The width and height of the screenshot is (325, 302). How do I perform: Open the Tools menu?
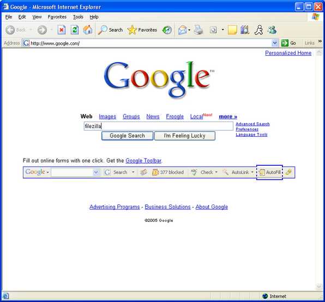click(x=78, y=17)
